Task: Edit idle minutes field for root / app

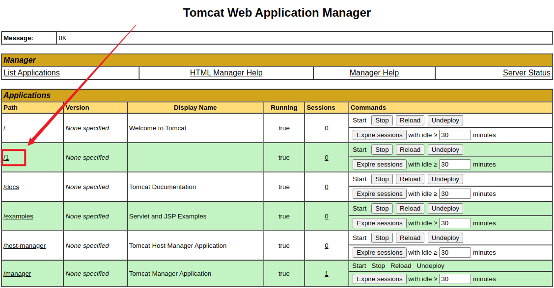Action: 455,135
